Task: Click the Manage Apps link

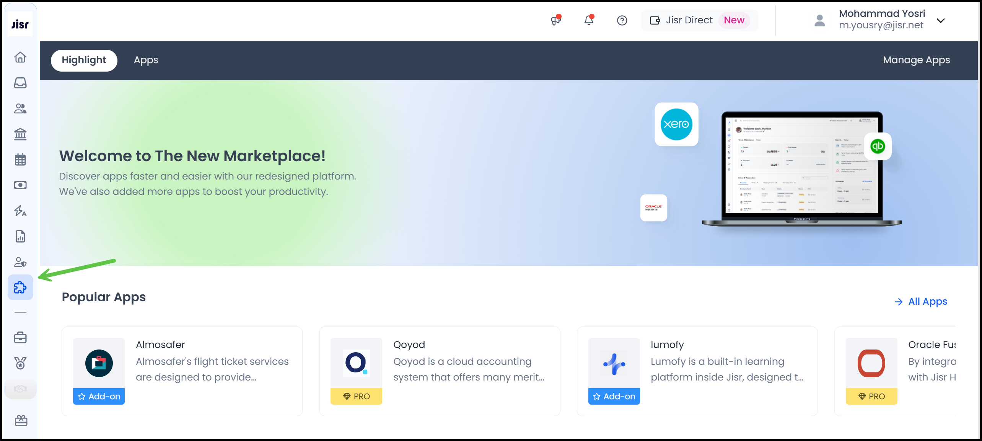Action: [916, 60]
